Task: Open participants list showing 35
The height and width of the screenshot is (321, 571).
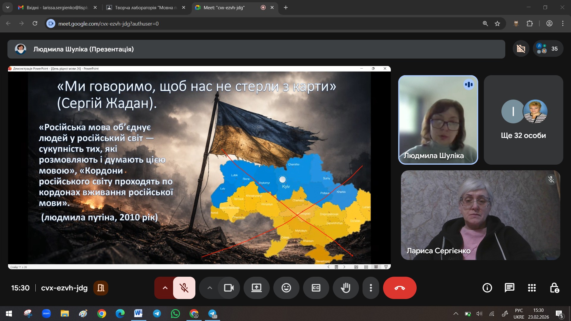Action: point(548,49)
